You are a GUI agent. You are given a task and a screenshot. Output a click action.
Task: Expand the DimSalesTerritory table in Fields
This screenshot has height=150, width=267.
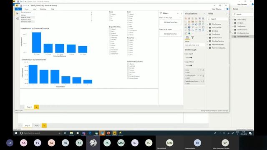click(x=208, y=41)
